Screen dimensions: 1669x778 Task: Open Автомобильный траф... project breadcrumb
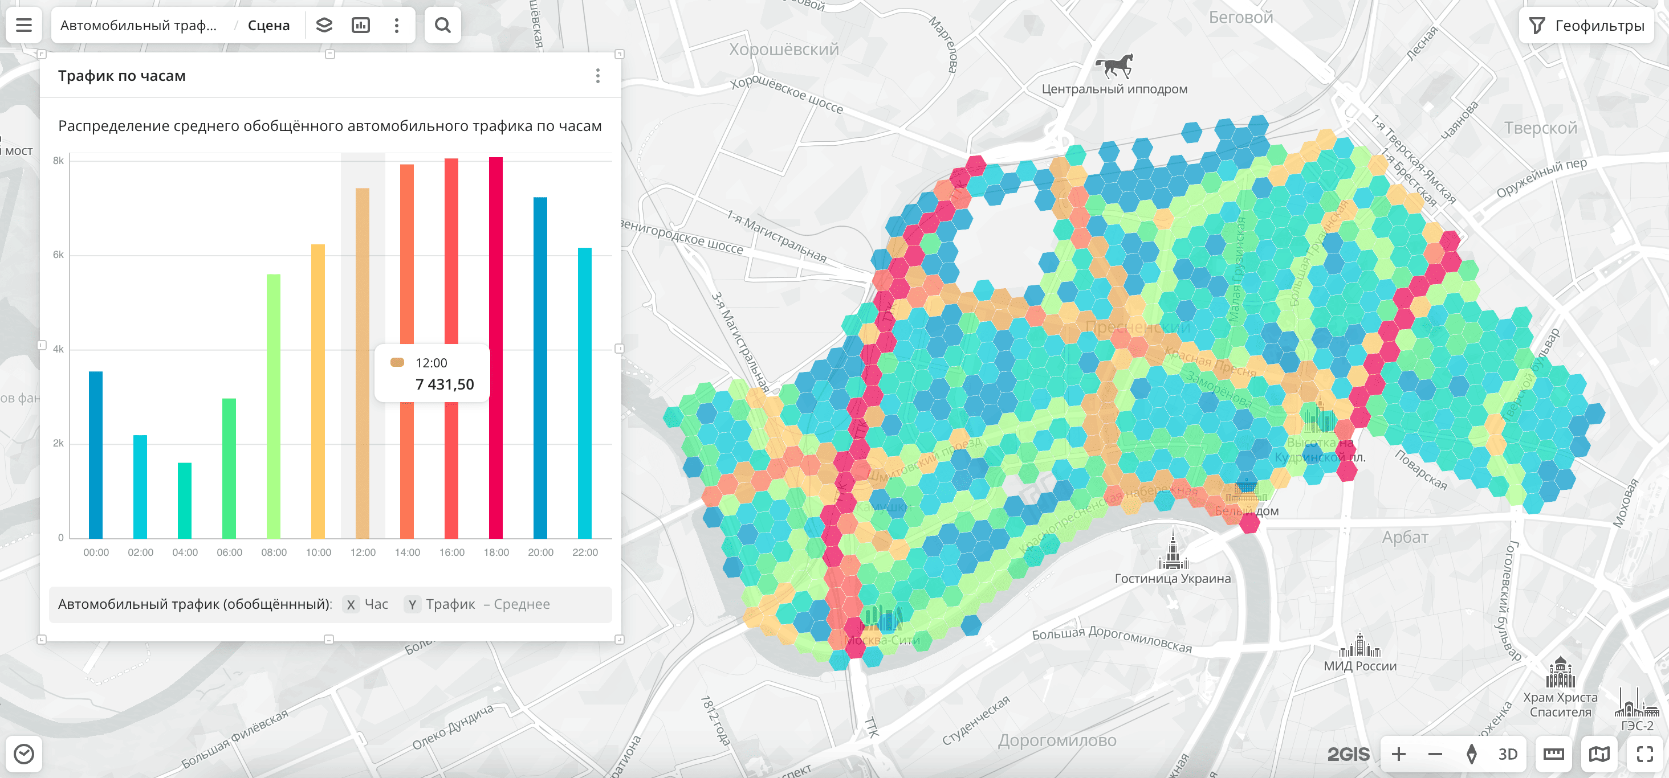pos(139,25)
